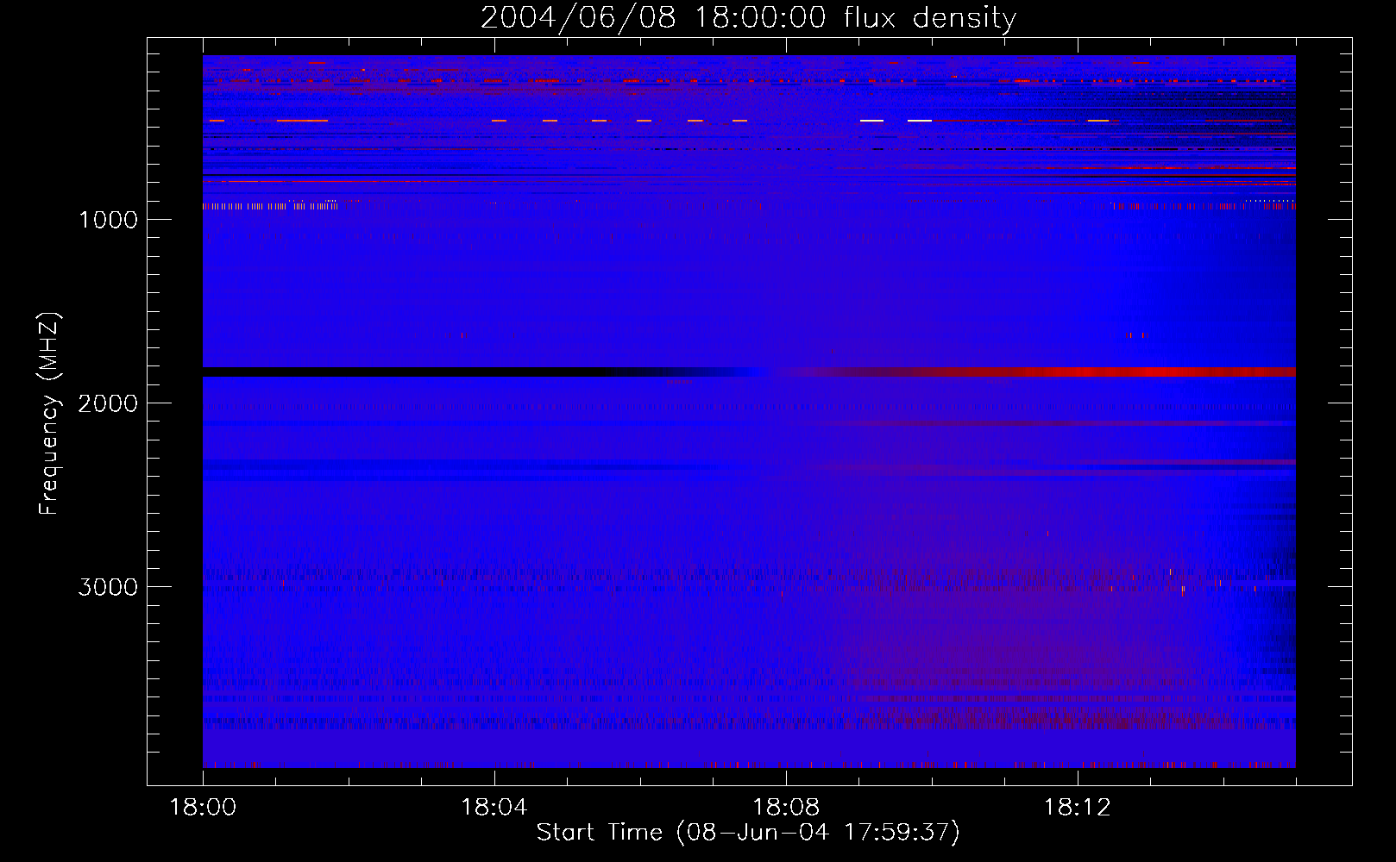Click the 18:04 time axis label
1396x862 pixels.
tap(494, 808)
